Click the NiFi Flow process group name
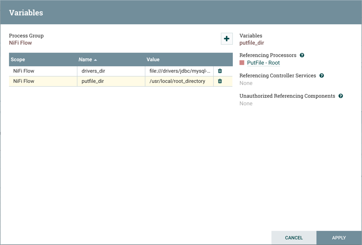 coord(20,43)
